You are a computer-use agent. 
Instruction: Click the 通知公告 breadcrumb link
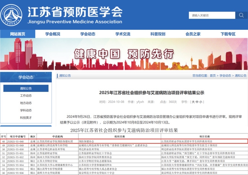(241, 75)
